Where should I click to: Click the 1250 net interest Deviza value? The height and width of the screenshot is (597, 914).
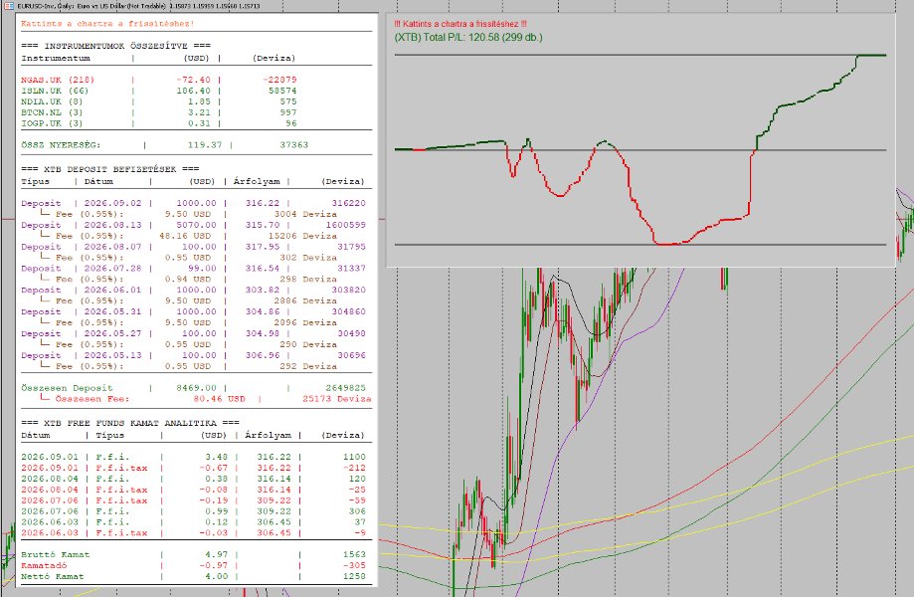coord(354,576)
